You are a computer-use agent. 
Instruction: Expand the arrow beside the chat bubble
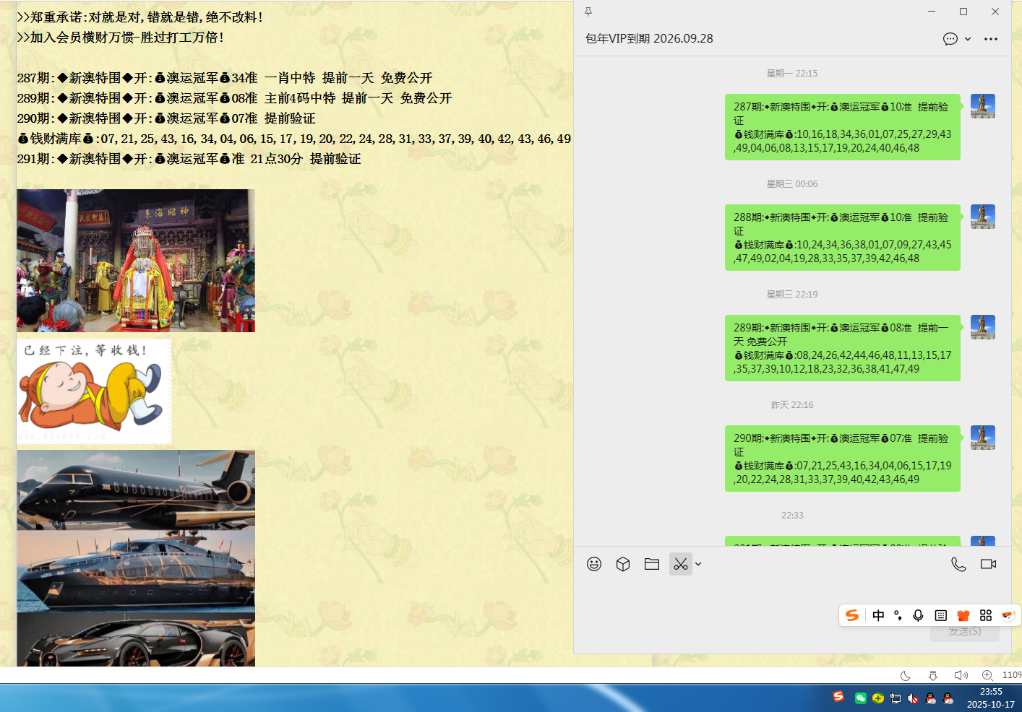[x=968, y=39]
